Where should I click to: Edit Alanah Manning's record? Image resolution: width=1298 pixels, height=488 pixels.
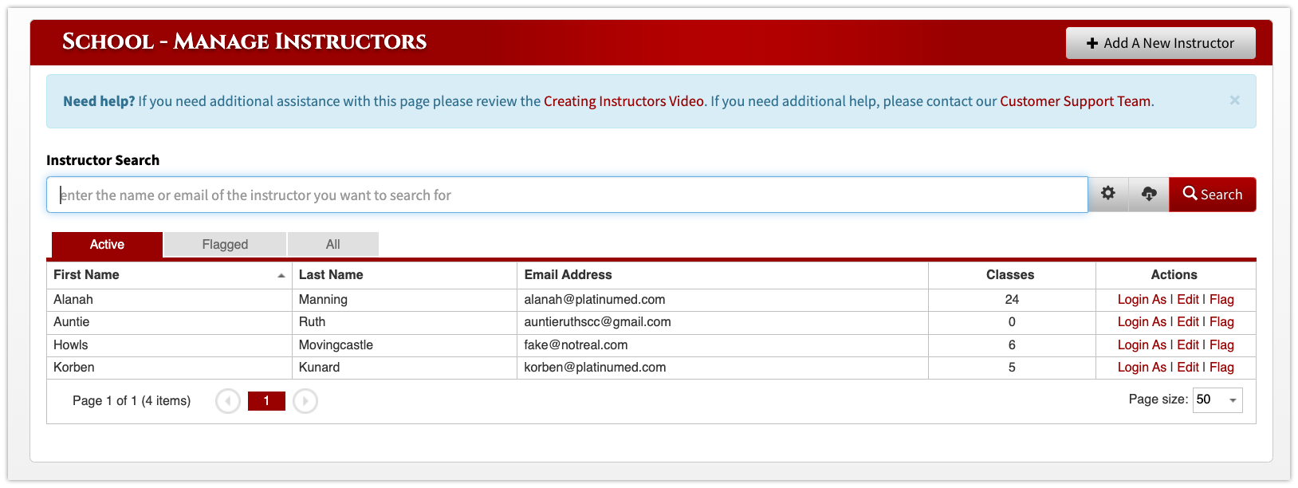coord(1188,300)
